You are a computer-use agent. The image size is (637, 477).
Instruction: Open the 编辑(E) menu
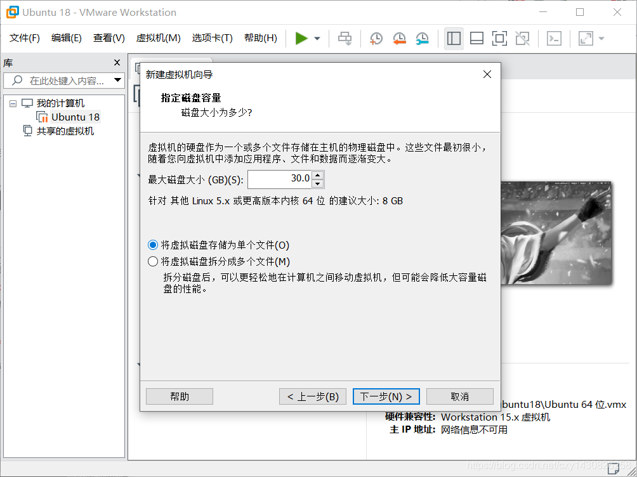67,38
